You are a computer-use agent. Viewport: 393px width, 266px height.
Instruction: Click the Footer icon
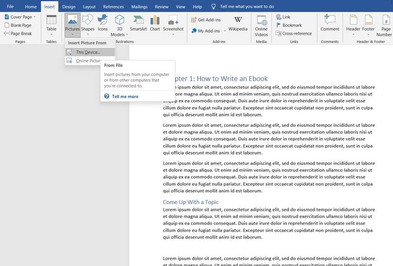[368, 19]
